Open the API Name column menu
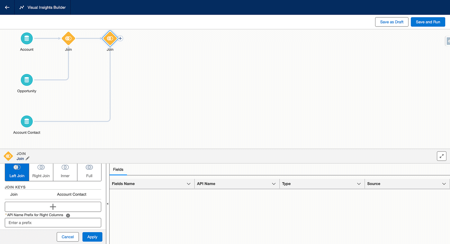 tap(274, 184)
